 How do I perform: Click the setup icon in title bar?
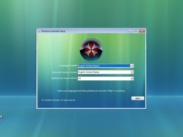pos(39,31)
